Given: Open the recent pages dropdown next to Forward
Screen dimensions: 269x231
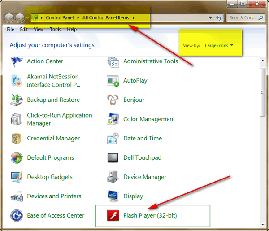Looking at the screenshot, I should tap(27, 18).
